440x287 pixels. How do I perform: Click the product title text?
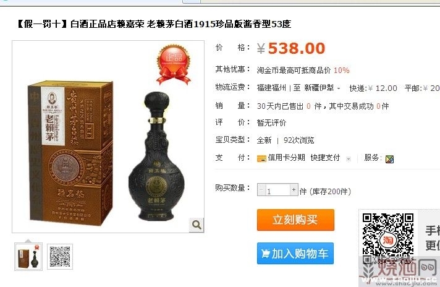point(153,24)
